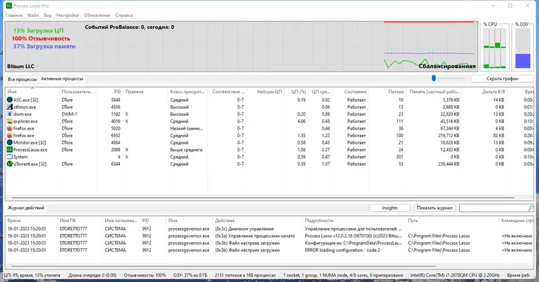
Task: Sort by the Наборы ЦП column header
Action: click(x=265, y=92)
